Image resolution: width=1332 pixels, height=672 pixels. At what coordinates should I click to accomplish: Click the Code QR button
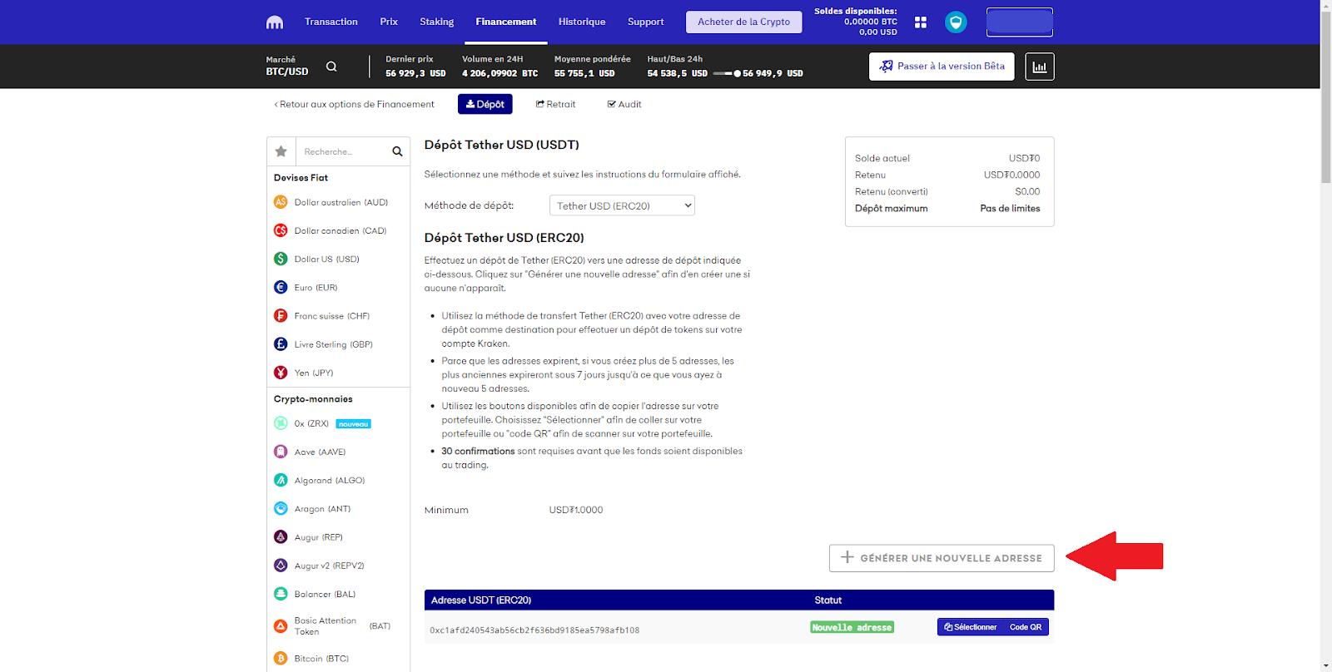1026,627
